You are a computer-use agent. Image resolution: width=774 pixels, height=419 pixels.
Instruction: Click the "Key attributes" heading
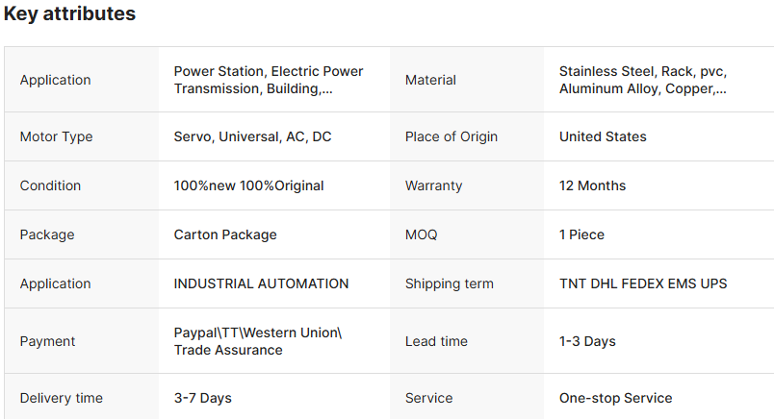(69, 14)
